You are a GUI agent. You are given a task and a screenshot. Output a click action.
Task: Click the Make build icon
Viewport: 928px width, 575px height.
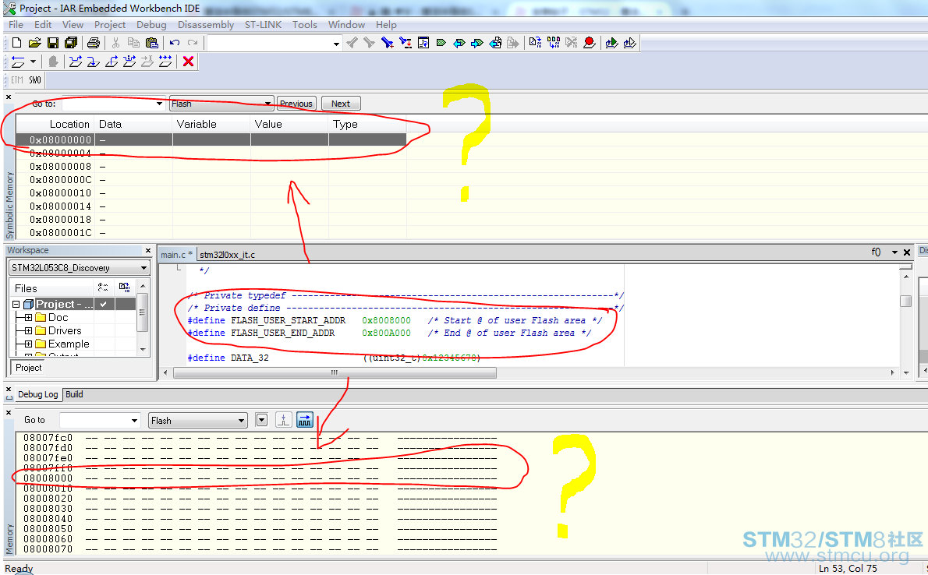tap(554, 43)
